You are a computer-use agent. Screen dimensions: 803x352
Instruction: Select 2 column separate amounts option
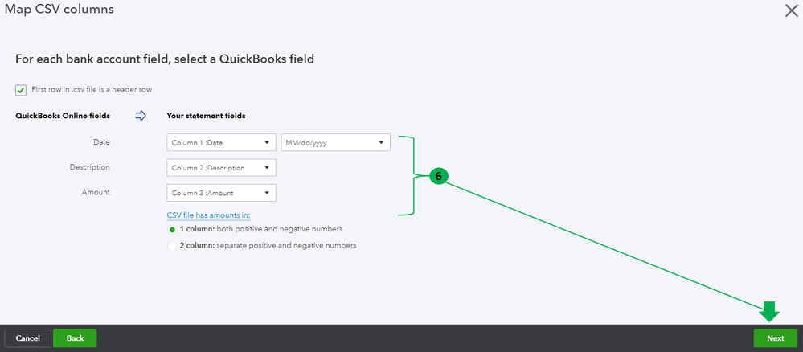pyautogui.click(x=172, y=246)
